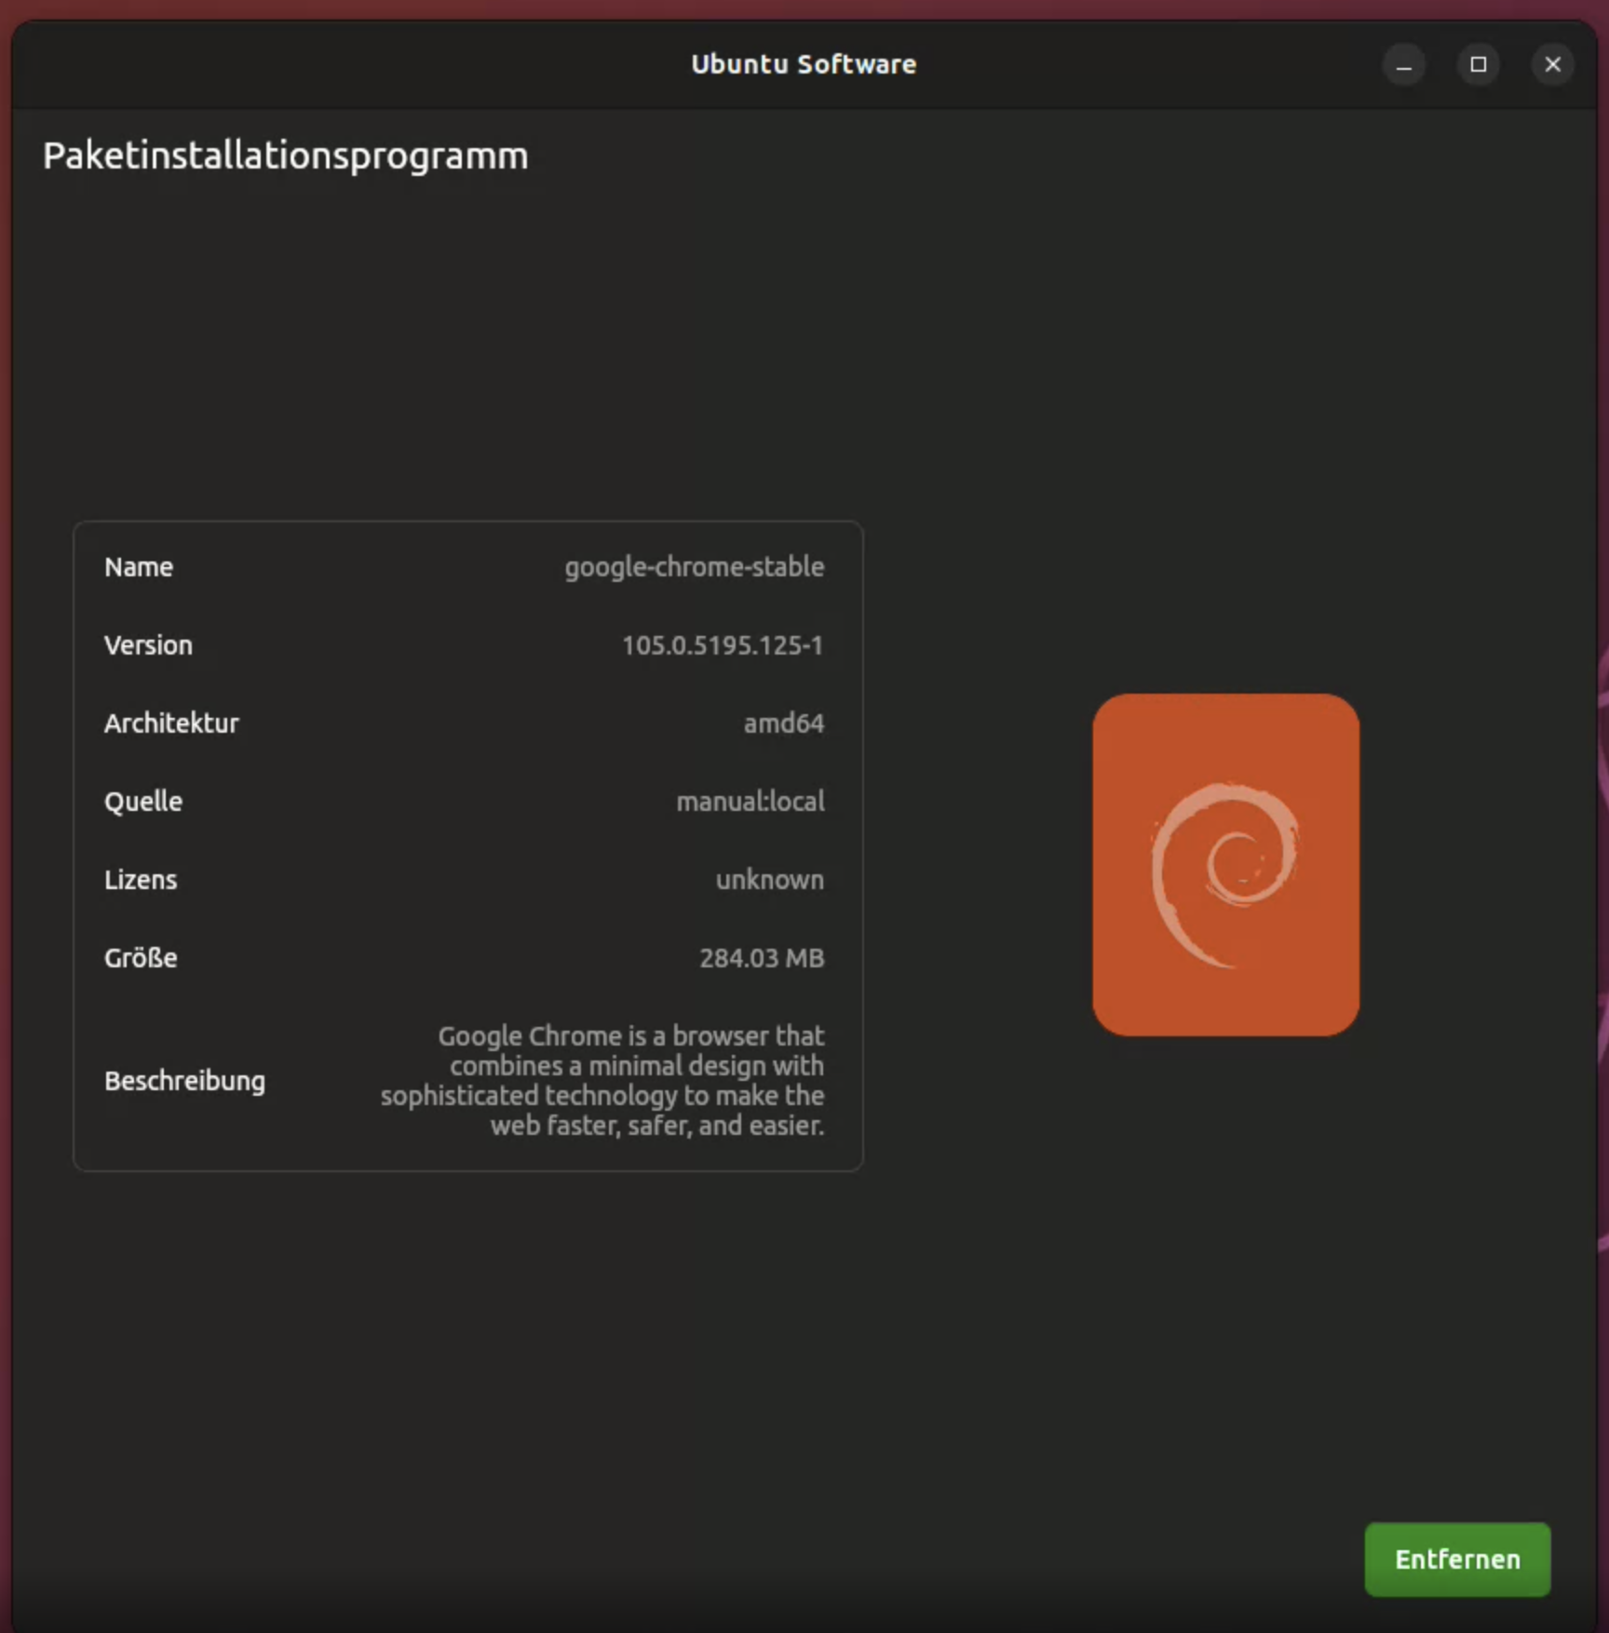
Task: Select the Name row label
Action: tap(138, 567)
